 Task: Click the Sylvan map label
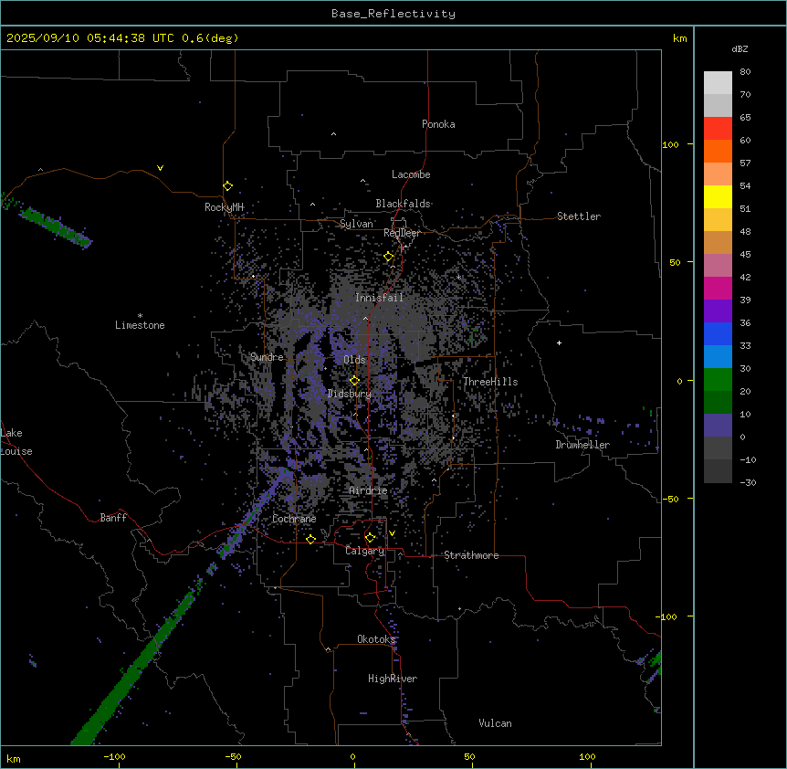click(x=356, y=224)
